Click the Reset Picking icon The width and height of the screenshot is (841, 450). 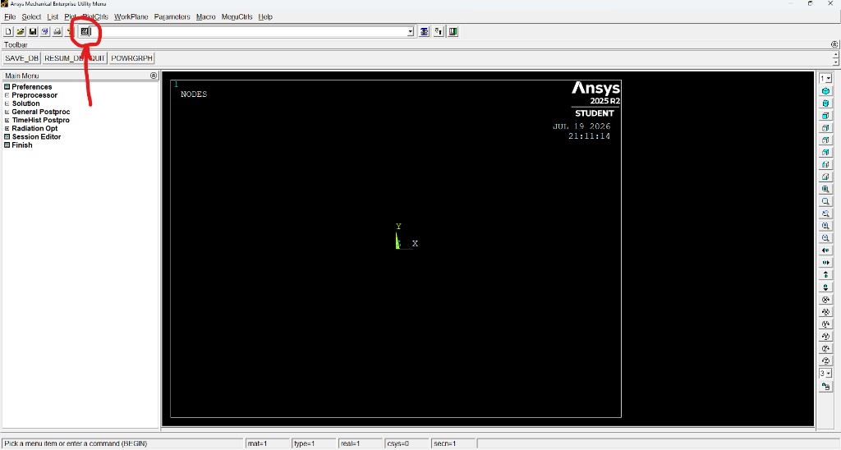click(x=439, y=32)
